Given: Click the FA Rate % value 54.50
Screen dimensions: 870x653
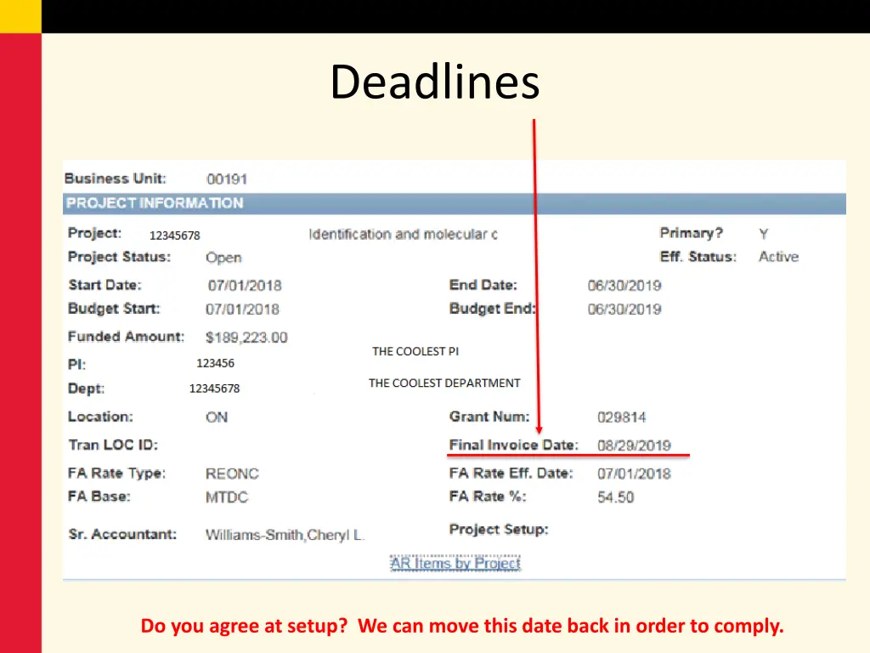Looking at the screenshot, I should coord(615,497).
